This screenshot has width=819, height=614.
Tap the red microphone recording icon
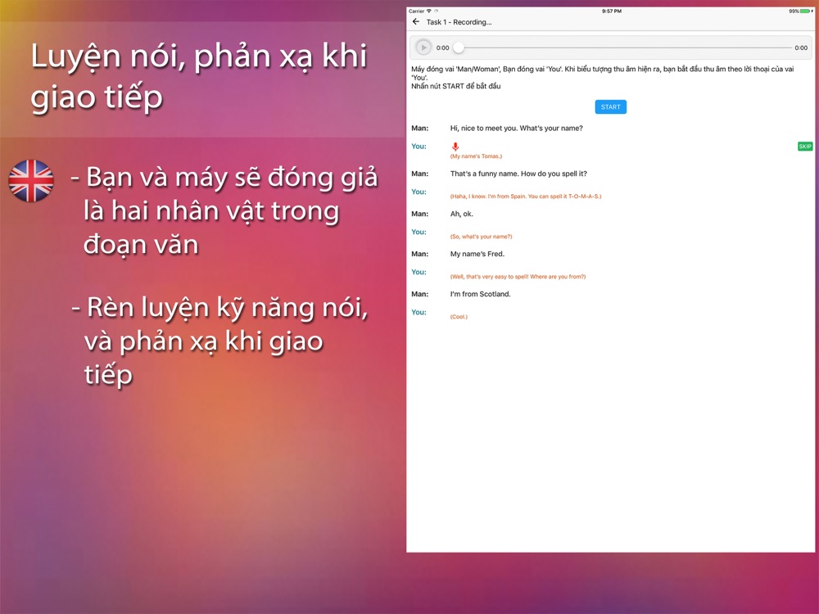455,147
